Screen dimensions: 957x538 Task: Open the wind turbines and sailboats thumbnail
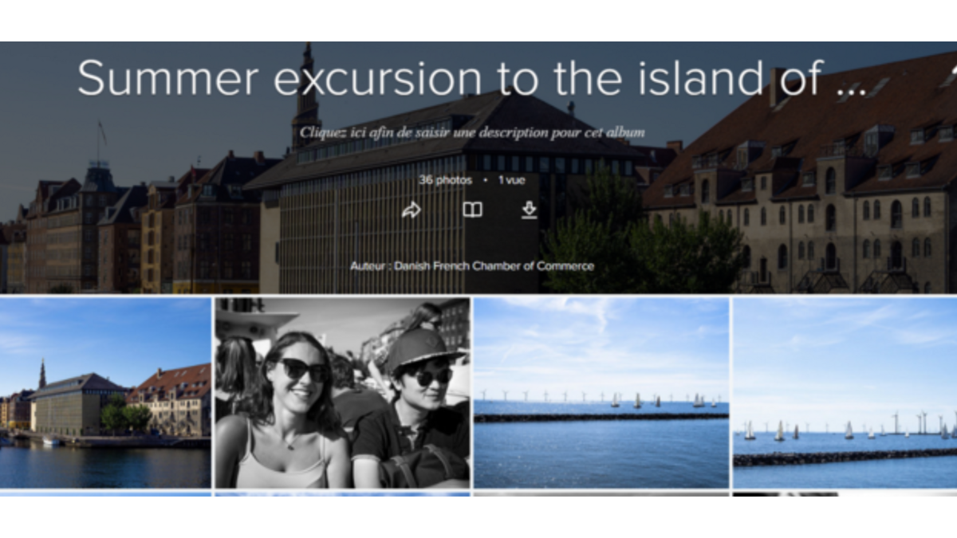pos(601,393)
